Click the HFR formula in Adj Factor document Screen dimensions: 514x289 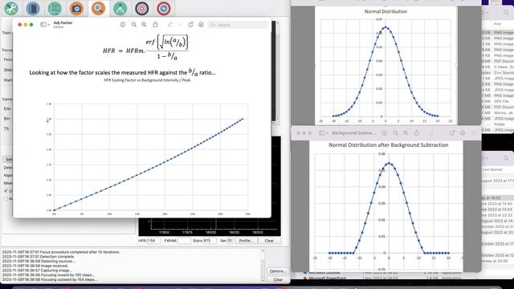pyautogui.click(x=146, y=48)
